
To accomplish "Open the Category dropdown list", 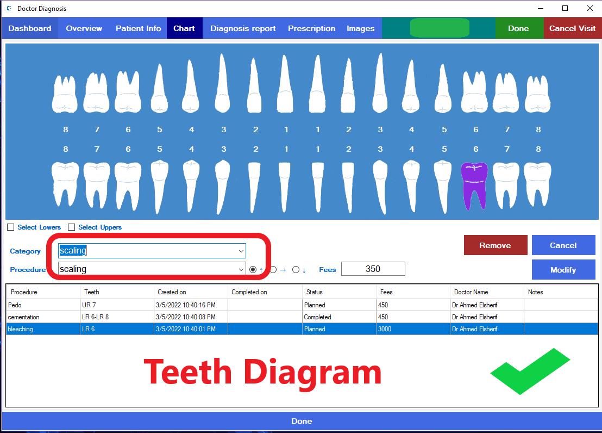I will 241,251.
